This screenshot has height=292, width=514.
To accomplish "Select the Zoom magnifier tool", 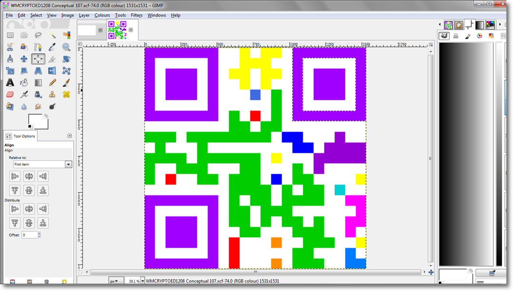I will click(66, 47).
